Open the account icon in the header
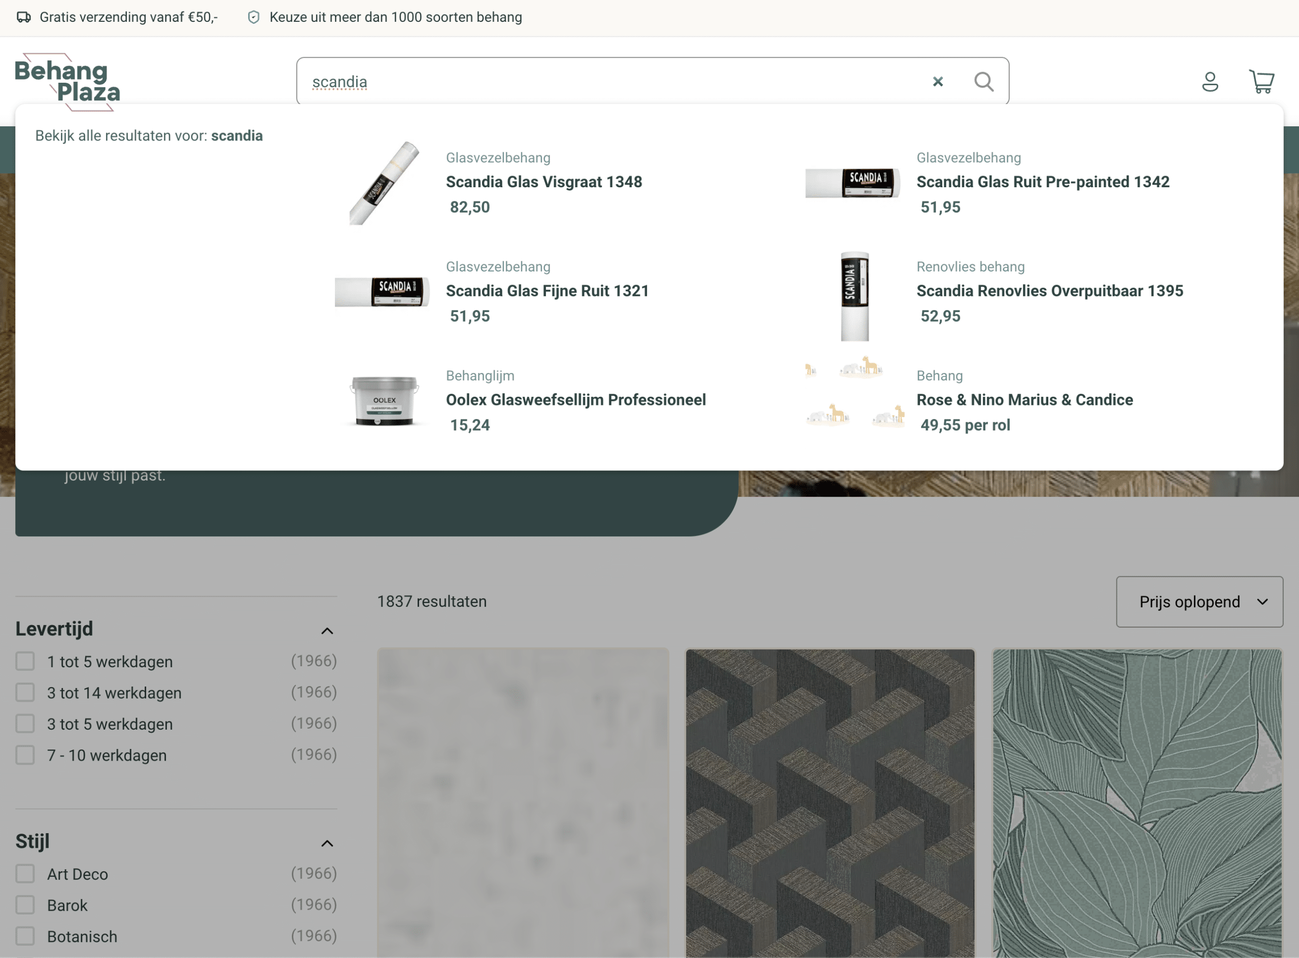Image resolution: width=1299 pixels, height=958 pixels. 1211,81
